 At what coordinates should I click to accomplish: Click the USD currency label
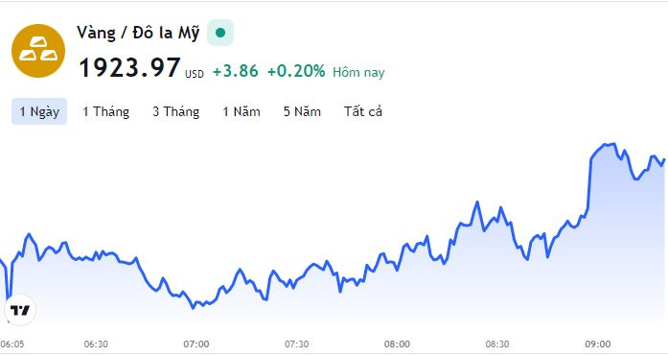[x=195, y=74]
